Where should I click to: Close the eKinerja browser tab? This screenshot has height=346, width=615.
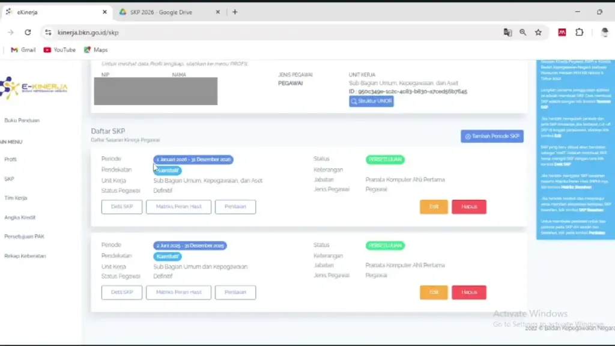(105, 12)
